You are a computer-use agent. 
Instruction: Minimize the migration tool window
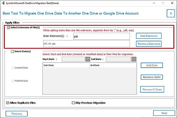pyautogui.click(x=154, y=3)
